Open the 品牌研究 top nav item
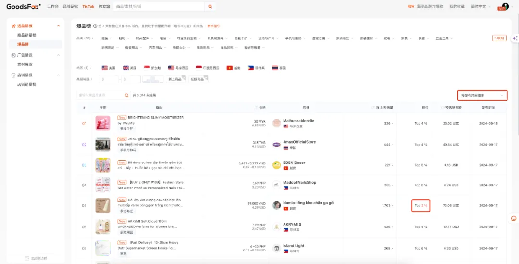Image resolution: width=519 pixels, height=264 pixels. click(x=71, y=6)
